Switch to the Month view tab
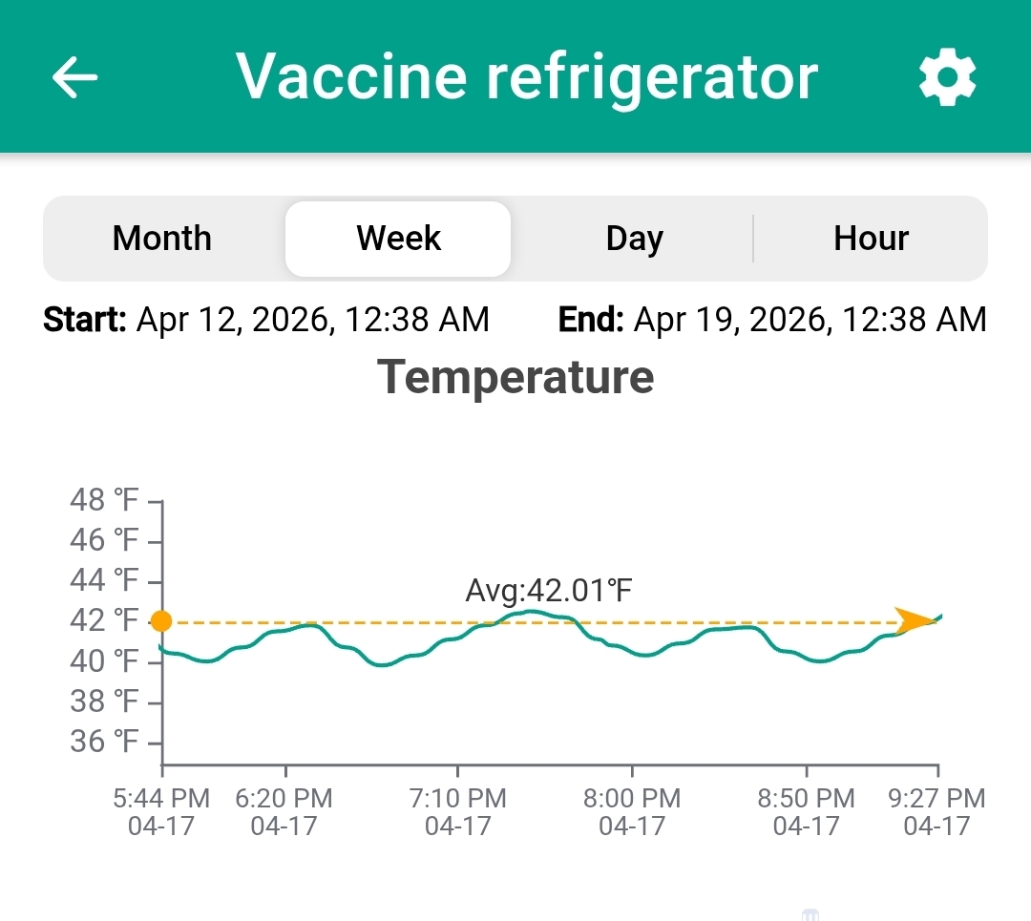Viewport: 1031px width, 921px height. point(162,238)
